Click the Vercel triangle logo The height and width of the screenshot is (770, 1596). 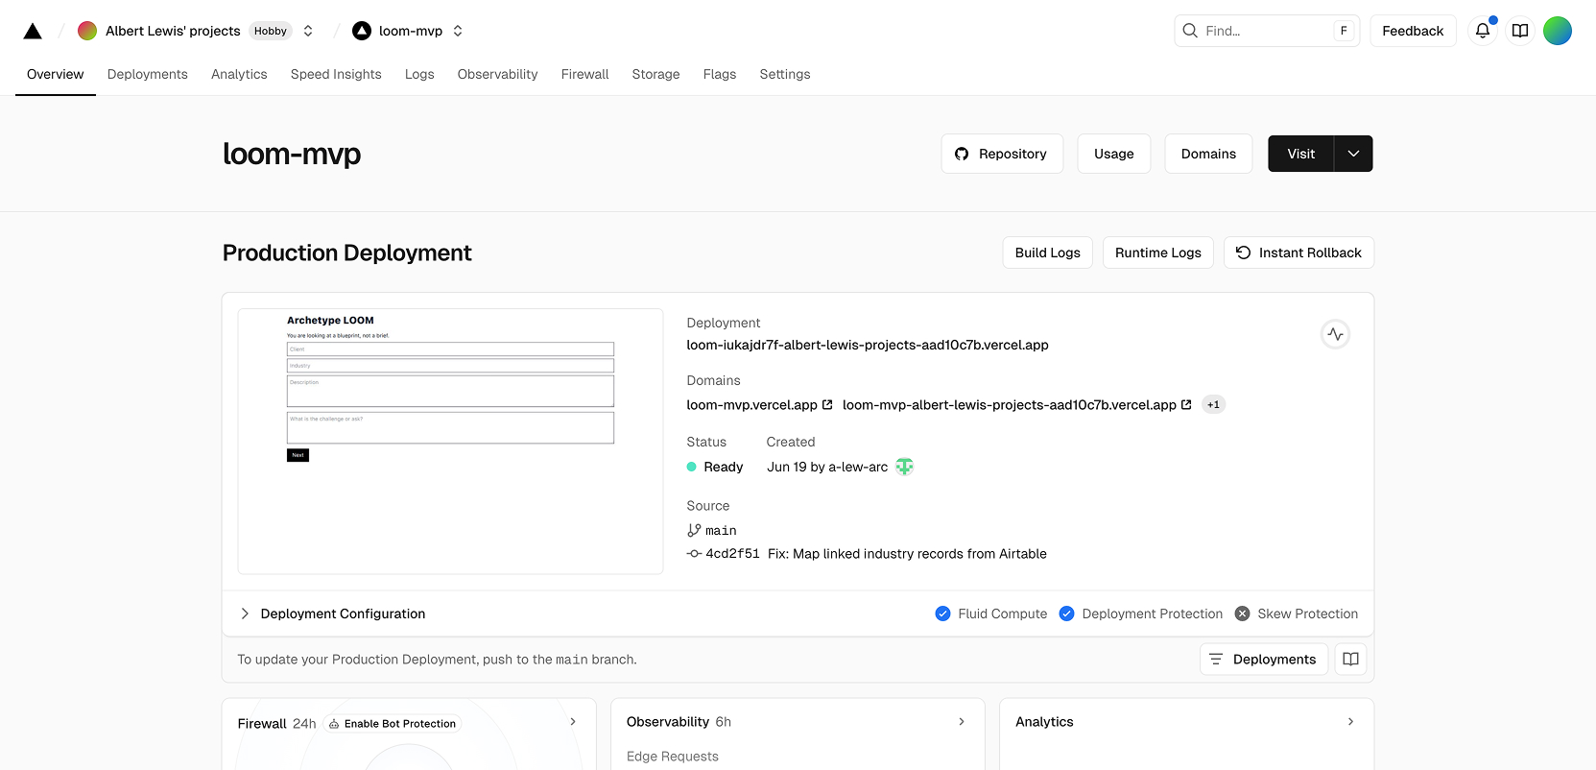click(x=33, y=31)
